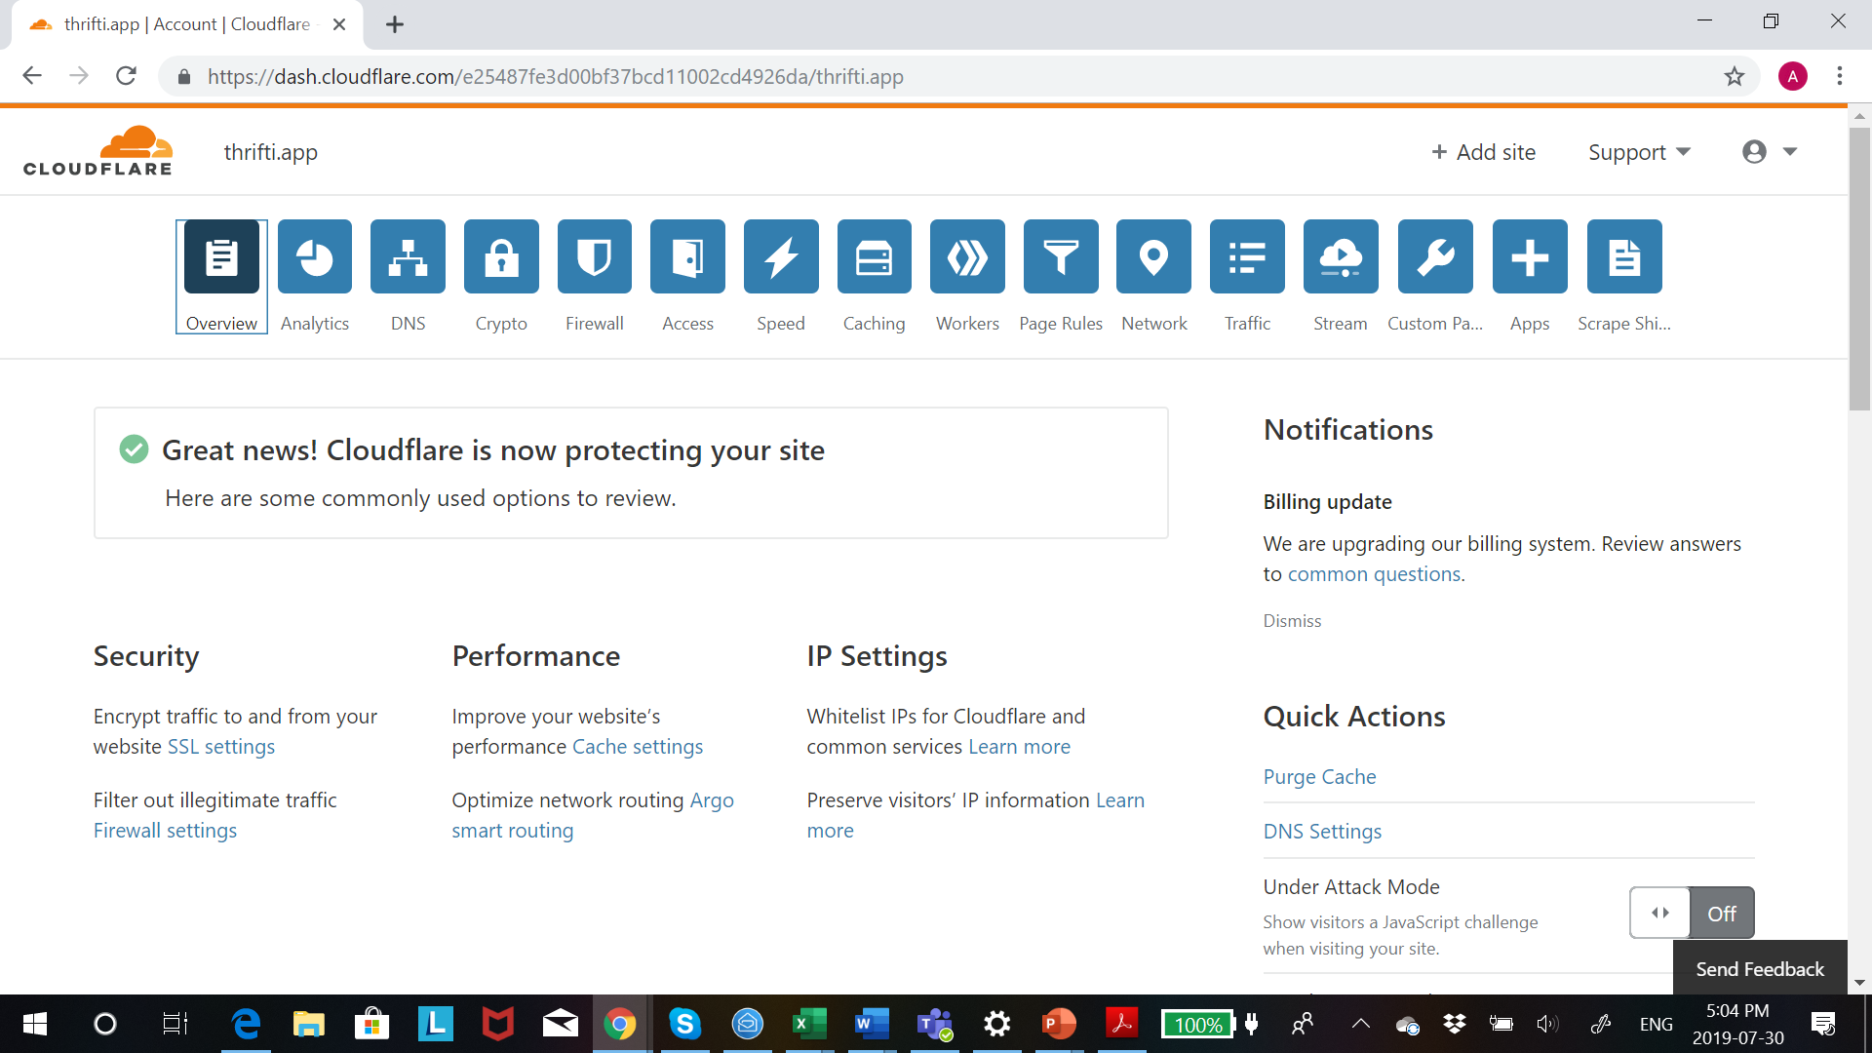The image size is (1872, 1053).
Task: Open the Page Rules funnel icon
Action: click(1061, 257)
